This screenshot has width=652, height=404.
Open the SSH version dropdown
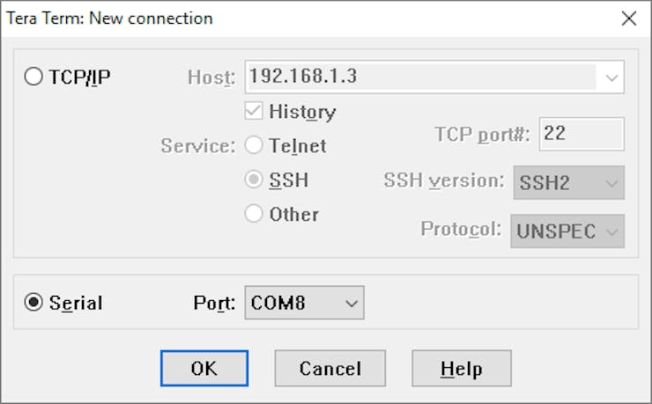[x=569, y=183]
